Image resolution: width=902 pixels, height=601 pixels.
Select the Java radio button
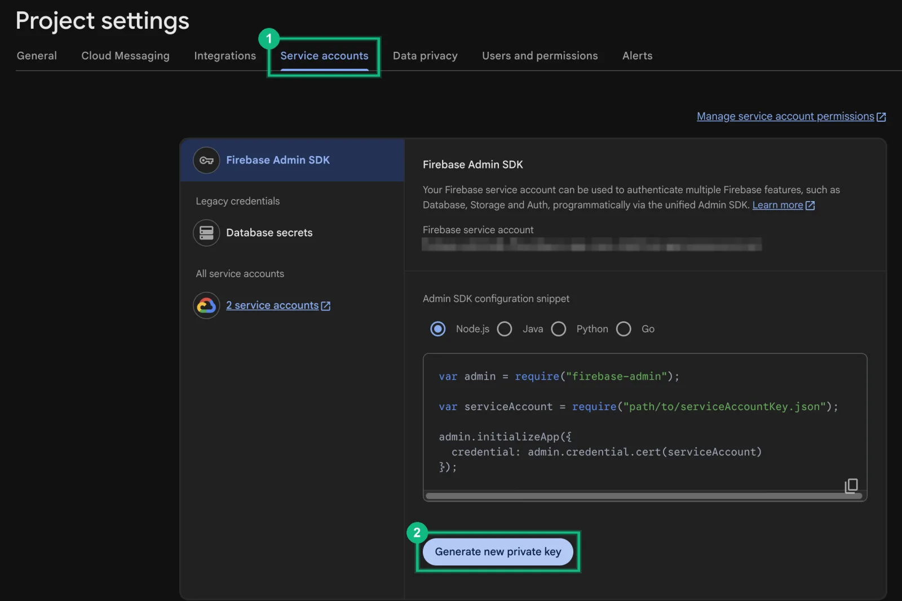505,329
